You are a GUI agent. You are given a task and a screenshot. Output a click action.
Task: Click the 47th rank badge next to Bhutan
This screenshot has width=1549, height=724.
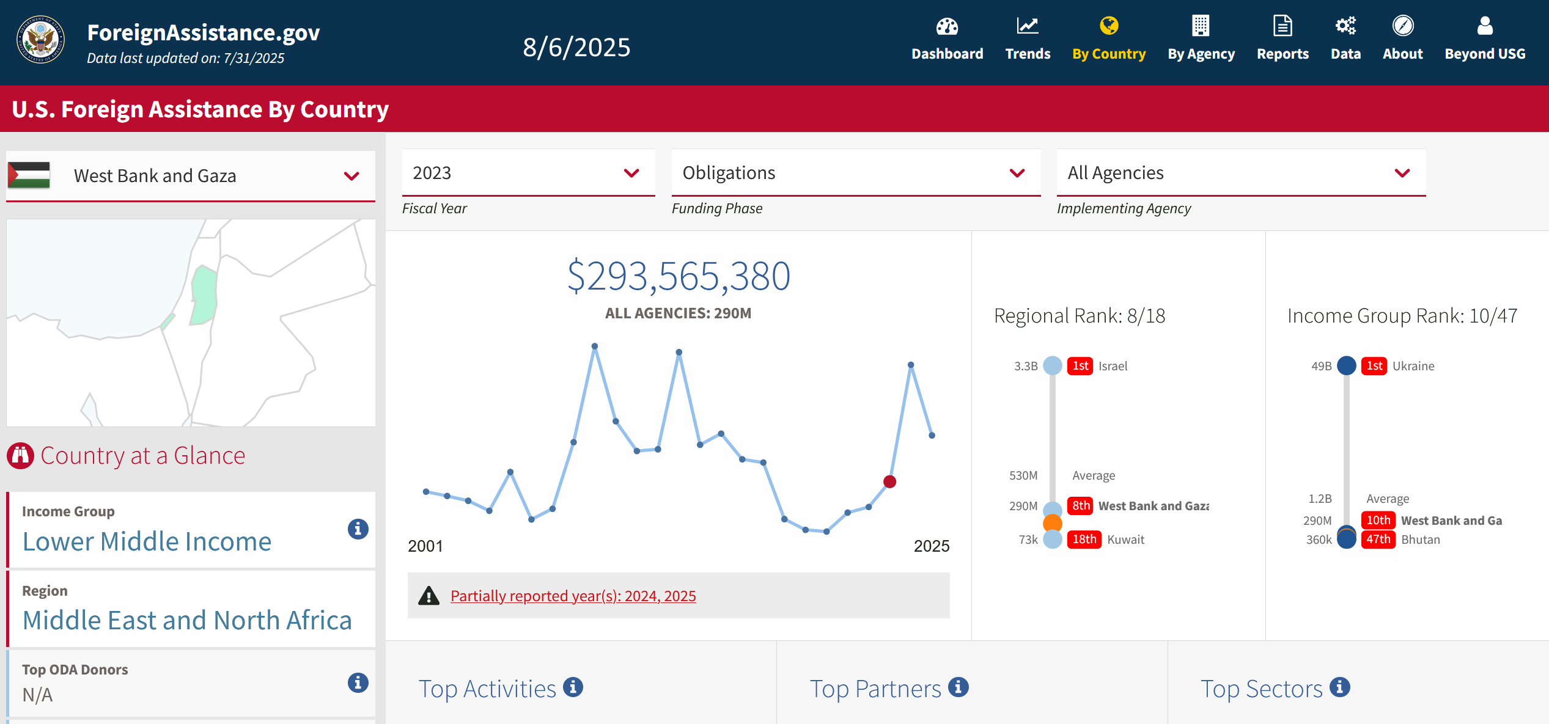1378,539
